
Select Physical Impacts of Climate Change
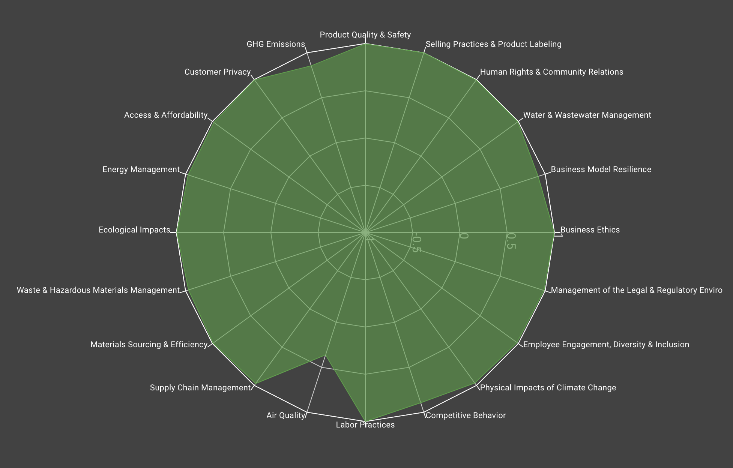click(548, 388)
